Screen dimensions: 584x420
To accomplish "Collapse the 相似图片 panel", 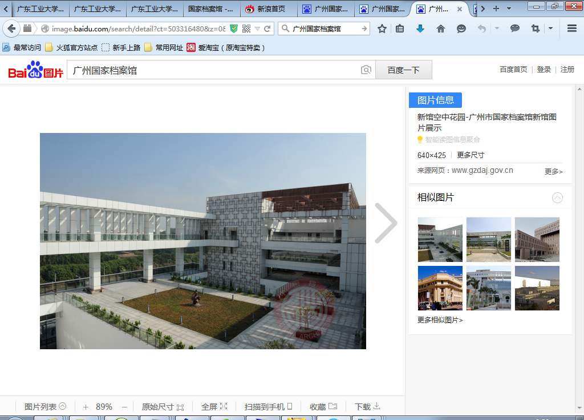I will (x=557, y=197).
